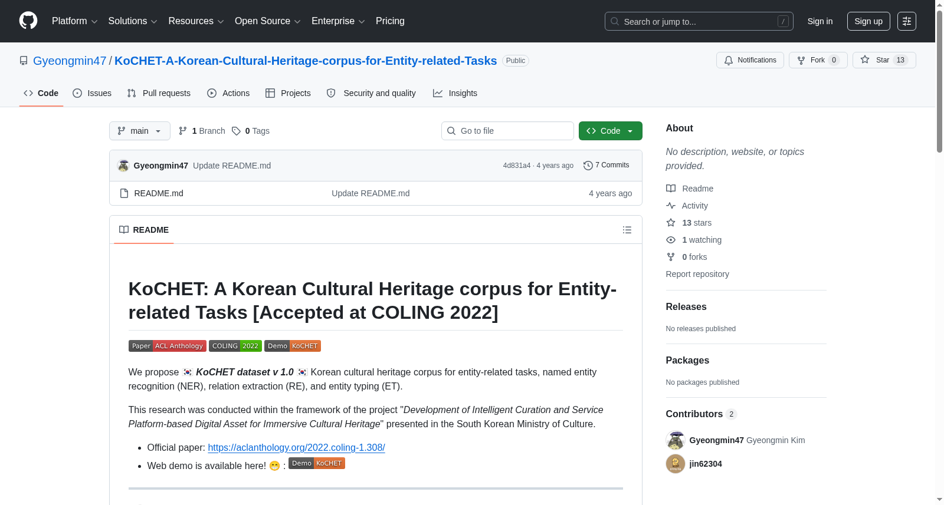Image resolution: width=944 pixels, height=505 pixels.
Task: Click the README outline list icon
Action: pos(627,230)
